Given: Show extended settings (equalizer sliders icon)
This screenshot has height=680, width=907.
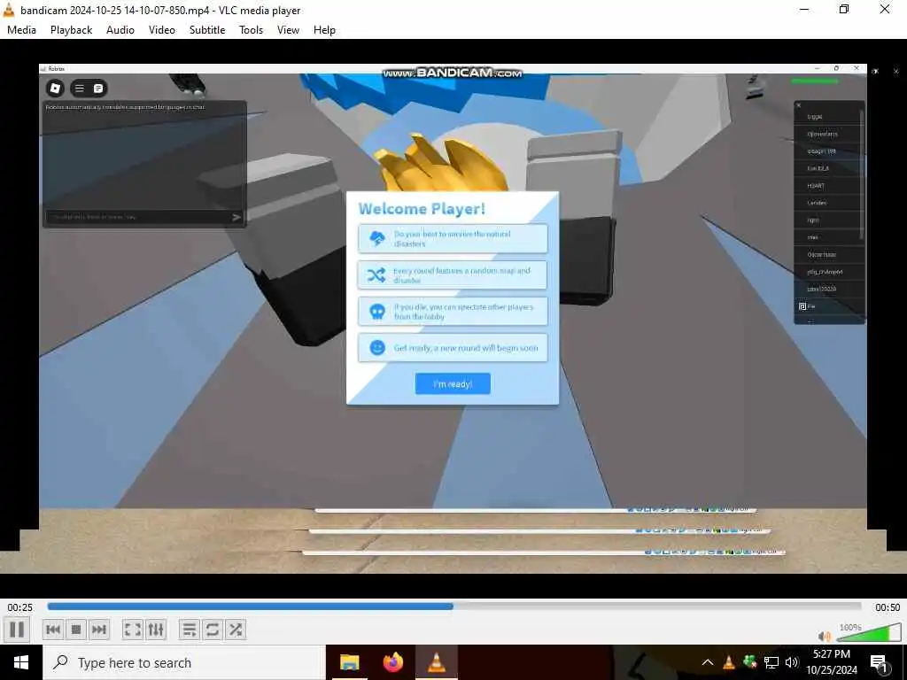Looking at the screenshot, I should [156, 630].
